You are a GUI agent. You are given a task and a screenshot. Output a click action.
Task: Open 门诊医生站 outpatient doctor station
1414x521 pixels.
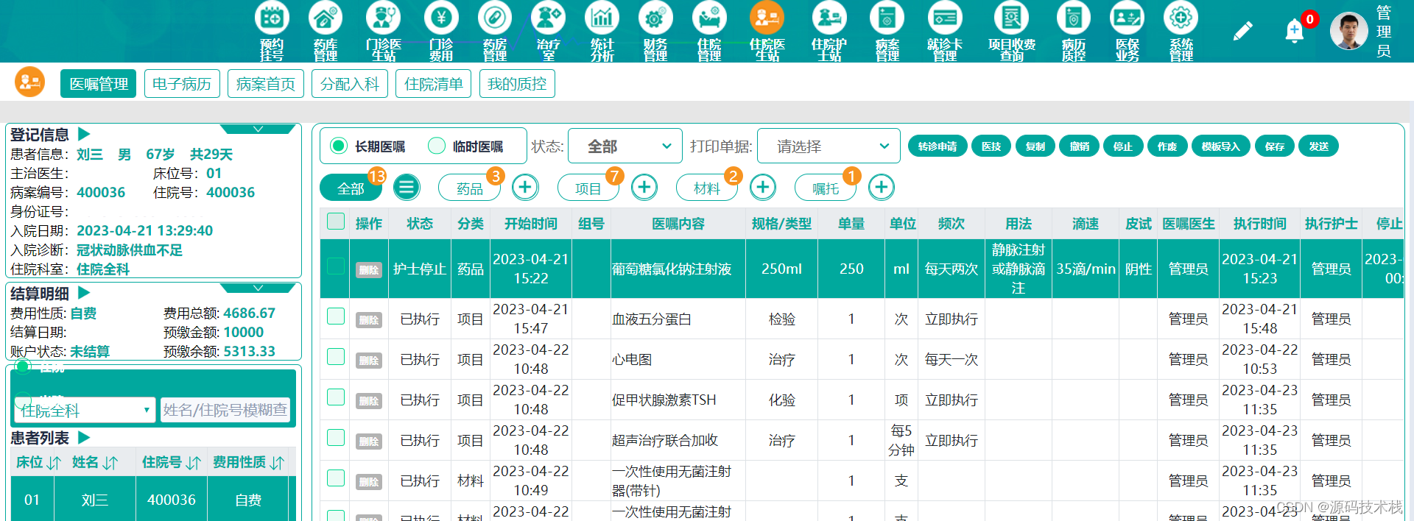(x=383, y=31)
